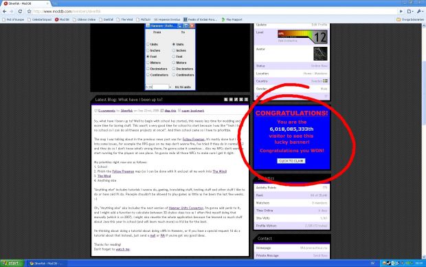426x267 pixels.
Task: Select the Silverfisk - Mod DB browser tab
Action: [x=26, y=3]
